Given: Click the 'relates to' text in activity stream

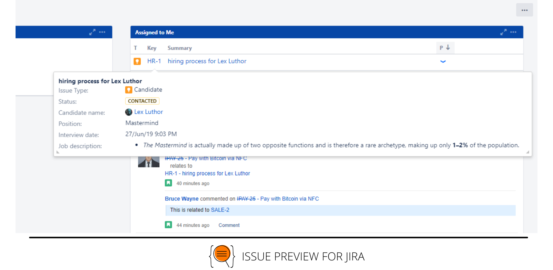Looking at the screenshot, I should click(x=181, y=166).
